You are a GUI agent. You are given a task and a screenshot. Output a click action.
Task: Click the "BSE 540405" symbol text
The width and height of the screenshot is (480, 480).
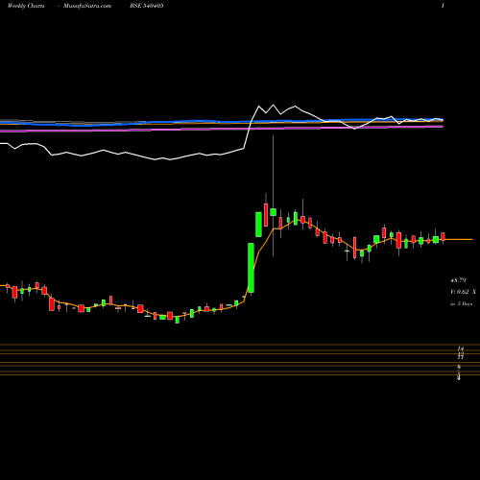(147, 6)
